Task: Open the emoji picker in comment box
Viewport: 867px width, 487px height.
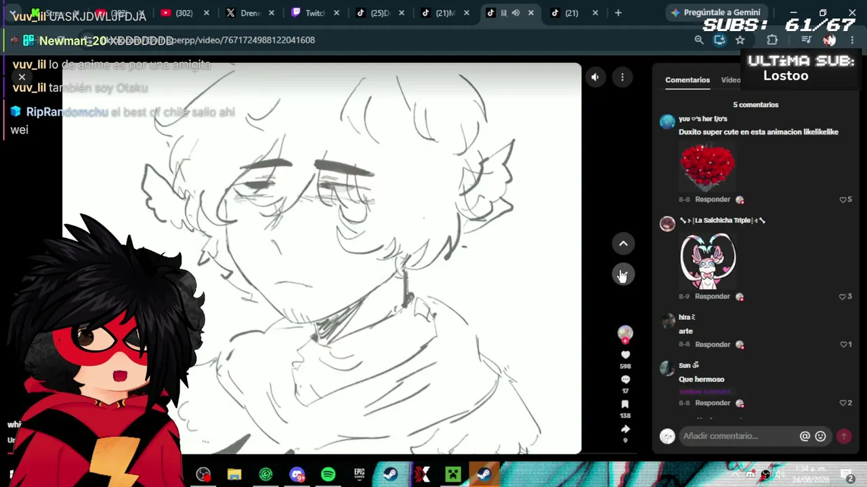Action: pos(820,436)
